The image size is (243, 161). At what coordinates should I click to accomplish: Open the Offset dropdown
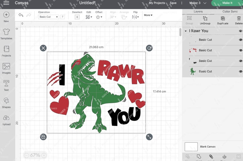point(99,17)
